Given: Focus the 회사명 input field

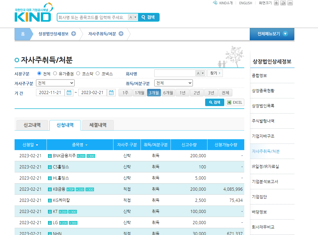Looking at the screenshot, I should [x=175, y=73].
